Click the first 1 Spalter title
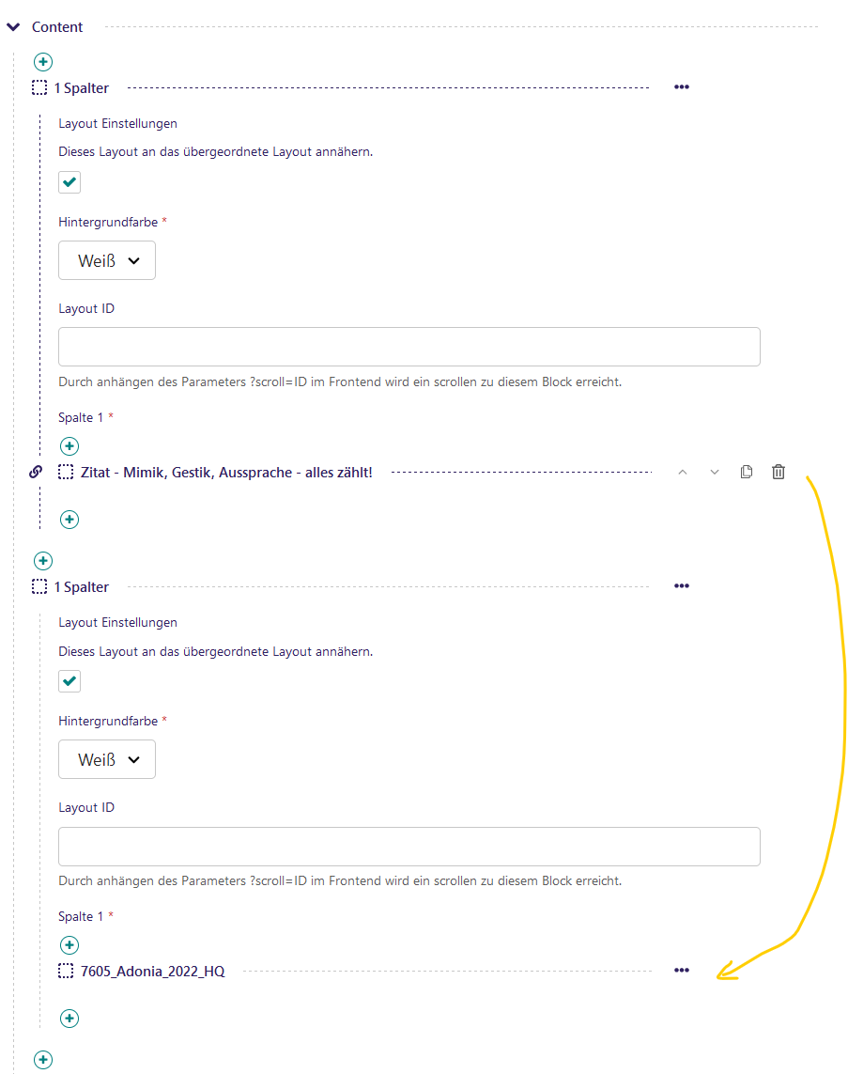The width and height of the screenshot is (848, 1074). (x=82, y=88)
